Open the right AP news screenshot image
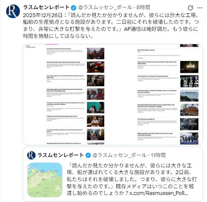 (158, 95)
